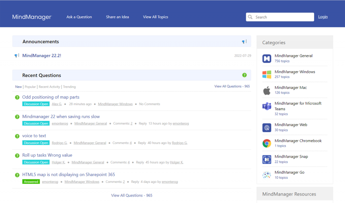Click the Answered badge on HTML5 map topic
The width and height of the screenshot is (345, 203).
pos(31,182)
